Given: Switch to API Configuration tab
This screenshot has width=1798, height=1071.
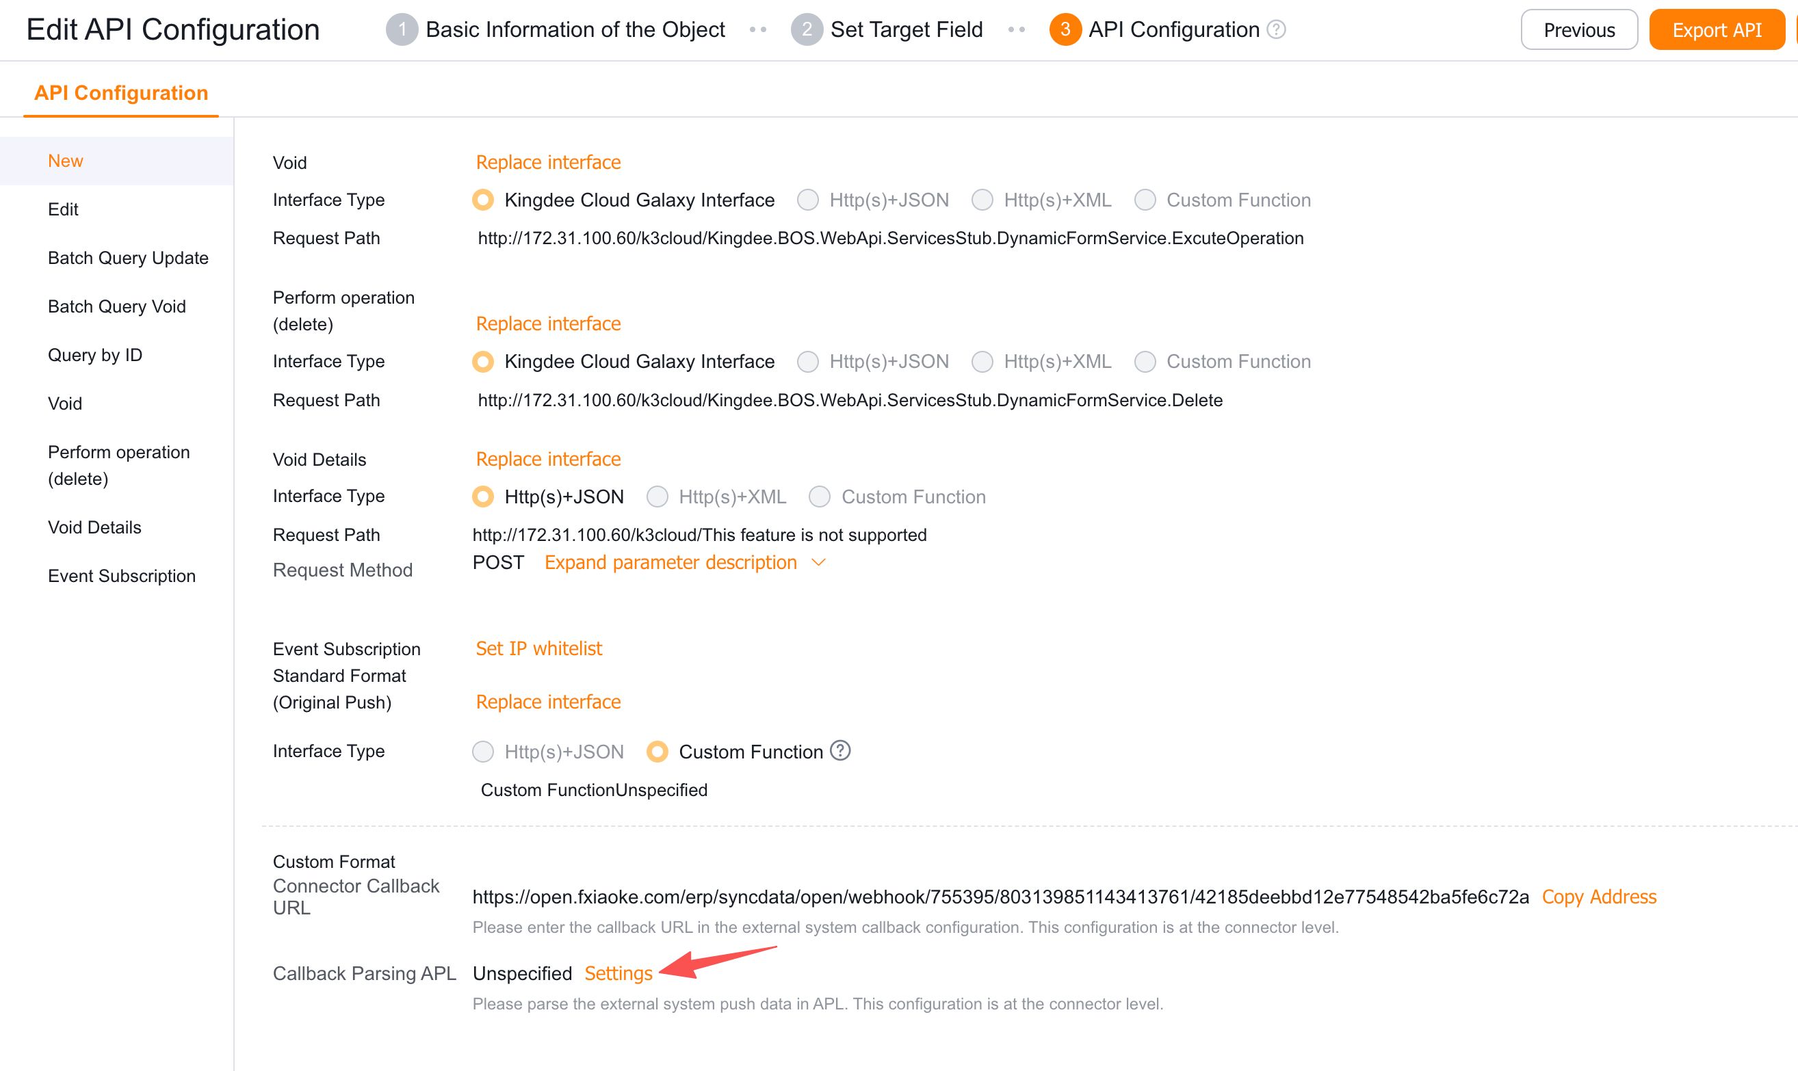Looking at the screenshot, I should (120, 93).
